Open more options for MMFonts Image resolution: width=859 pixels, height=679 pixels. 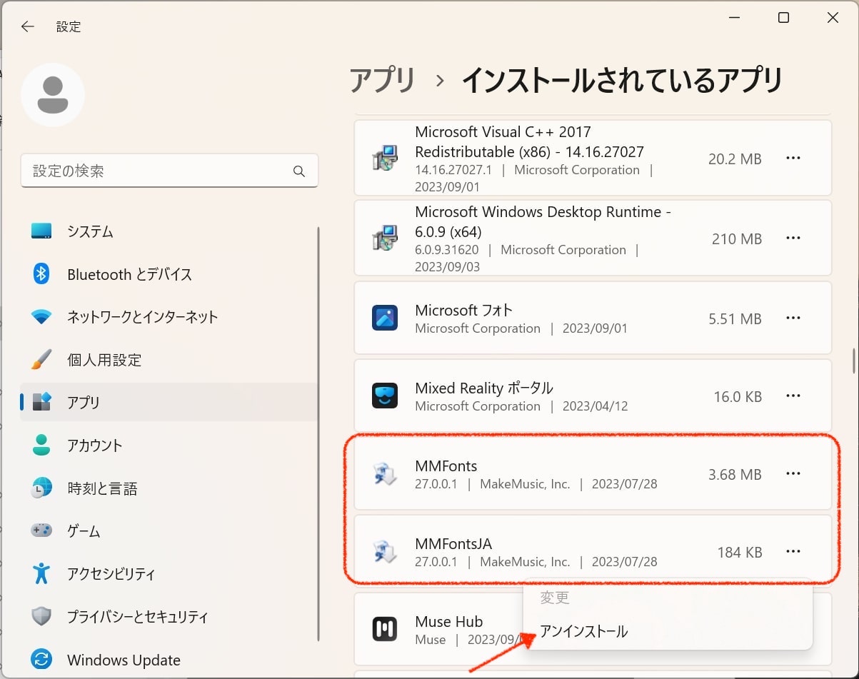pos(793,474)
